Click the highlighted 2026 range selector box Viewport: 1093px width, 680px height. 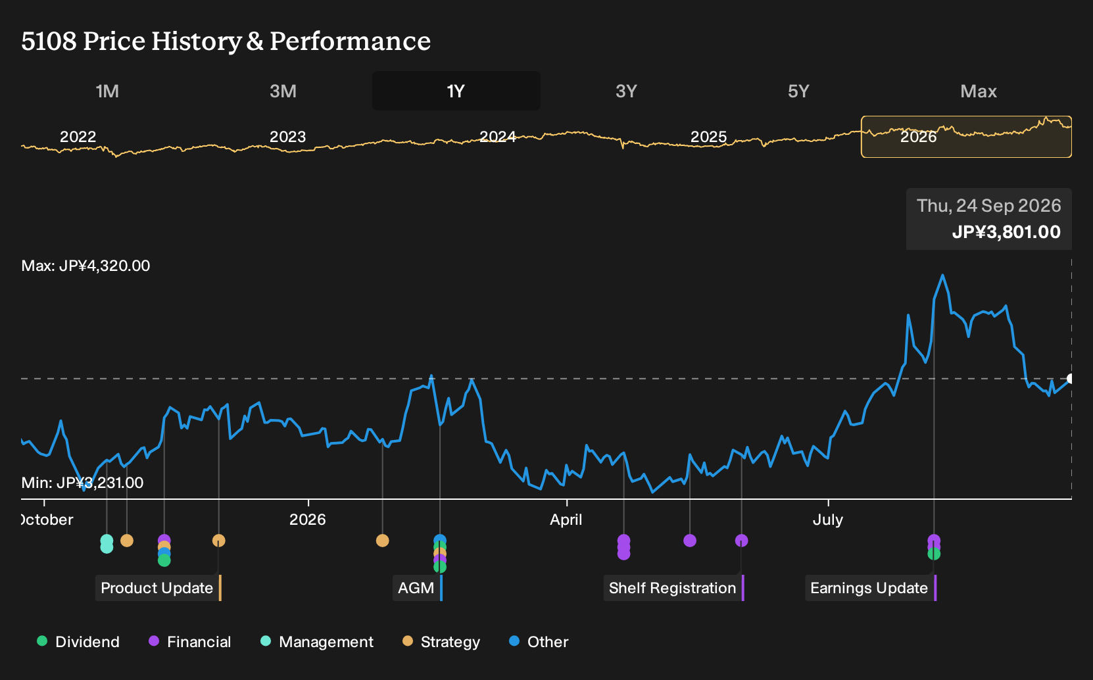coord(966,137)
